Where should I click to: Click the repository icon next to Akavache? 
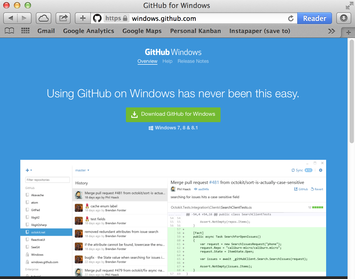point(27,195)
